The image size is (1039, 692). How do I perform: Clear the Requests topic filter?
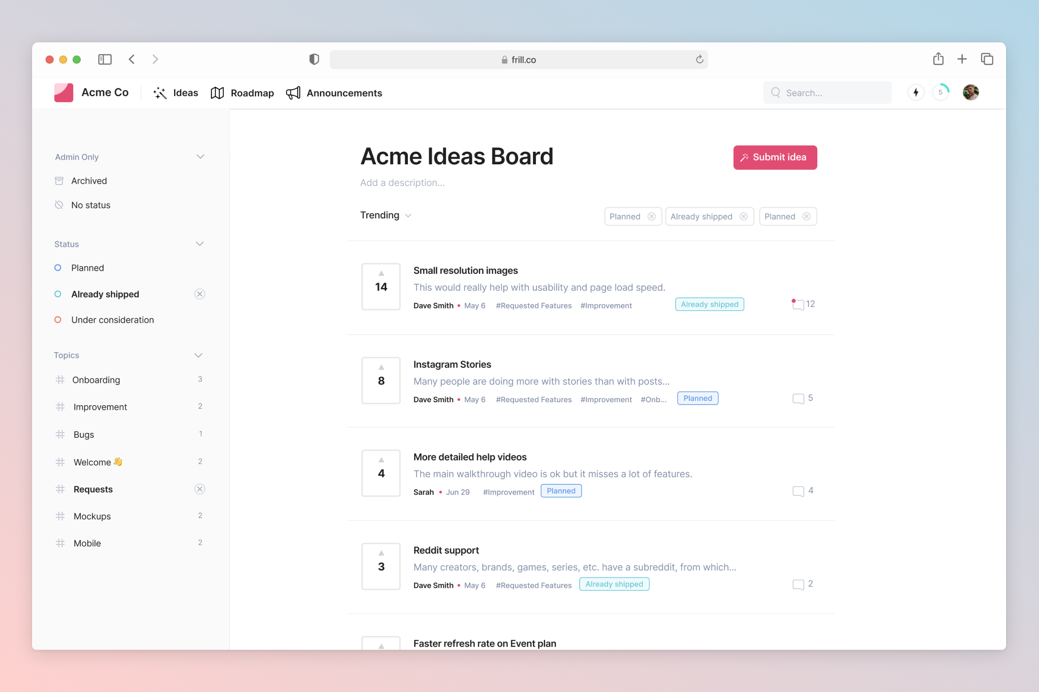(200, 489)
